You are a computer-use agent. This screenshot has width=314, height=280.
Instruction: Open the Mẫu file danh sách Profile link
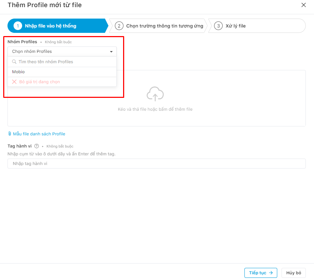click(x=39, y=134)
